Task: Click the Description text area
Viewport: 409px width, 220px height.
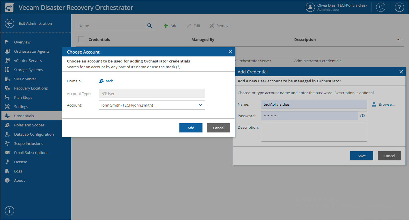Action: [314, 132]
